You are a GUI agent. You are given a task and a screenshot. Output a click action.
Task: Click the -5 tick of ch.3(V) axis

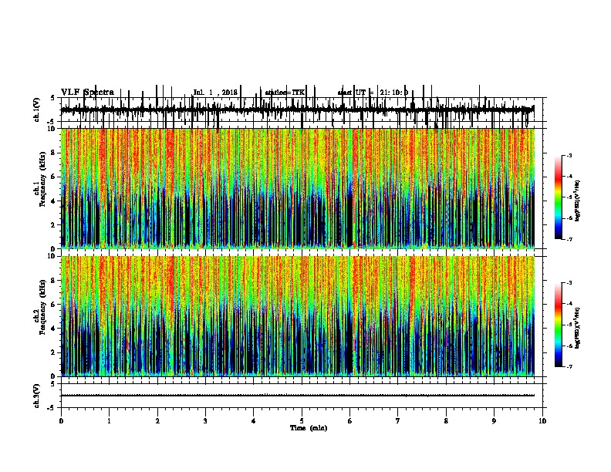(52, 408)
